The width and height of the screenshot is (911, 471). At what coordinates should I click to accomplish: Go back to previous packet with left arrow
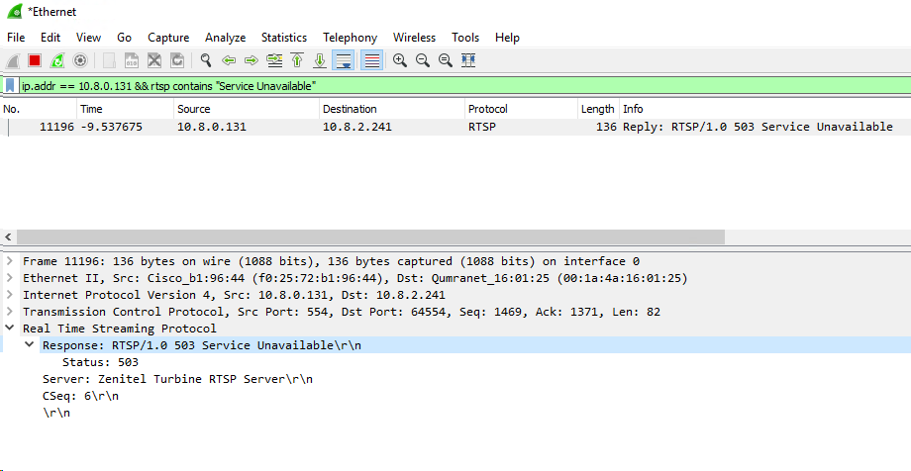pos(229,60)
